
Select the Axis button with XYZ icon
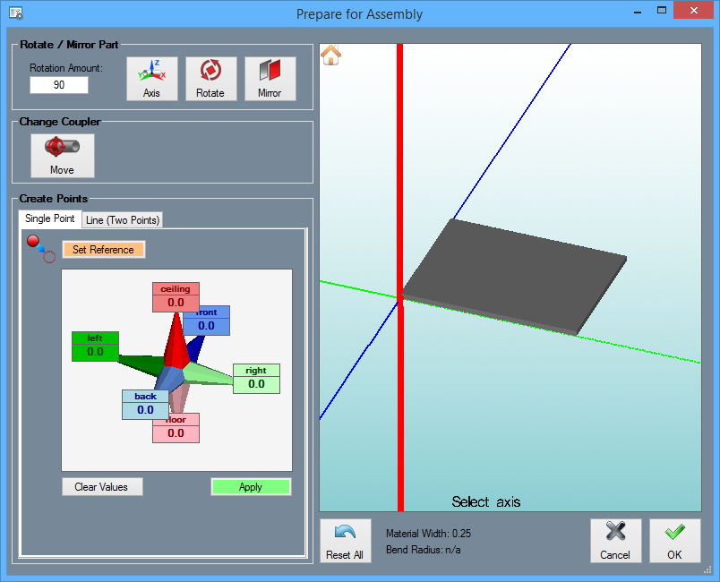coord(152,79)
